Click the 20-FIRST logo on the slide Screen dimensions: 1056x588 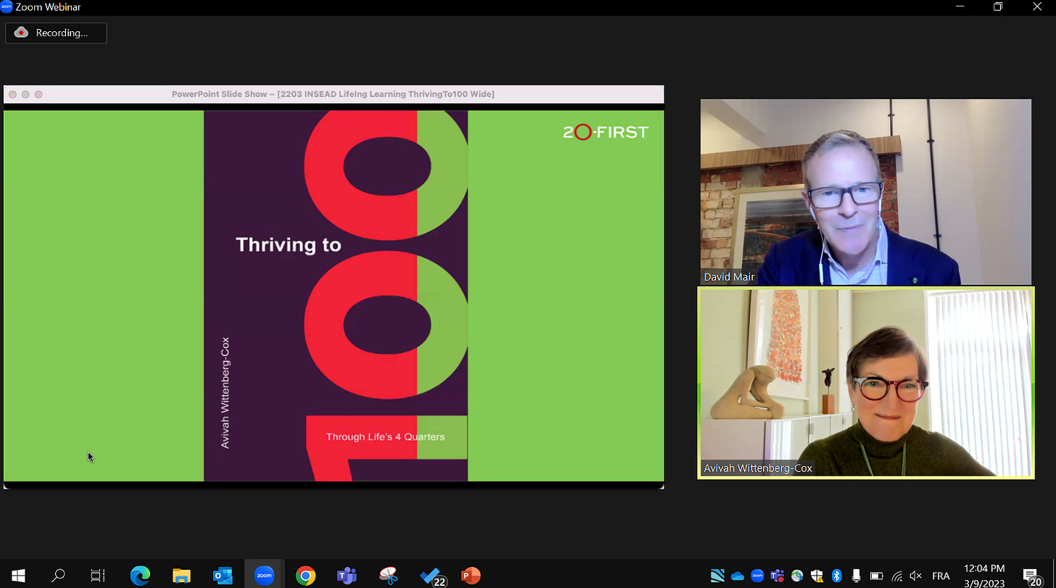coord(606,132)
